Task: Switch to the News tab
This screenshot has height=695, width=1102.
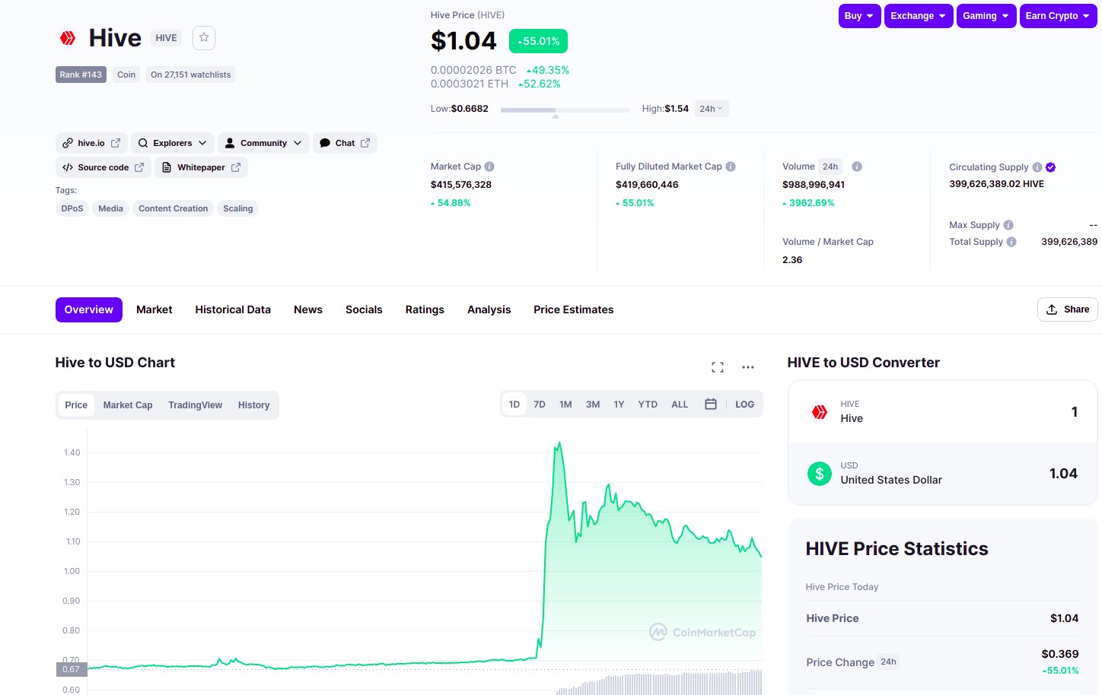Action: click(x=308, y=309)
